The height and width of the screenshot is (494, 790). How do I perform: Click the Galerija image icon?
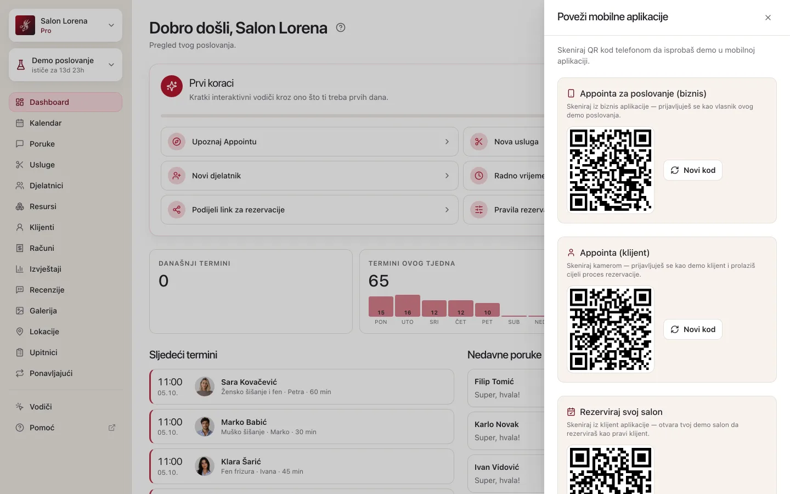(x=20, y=311)
